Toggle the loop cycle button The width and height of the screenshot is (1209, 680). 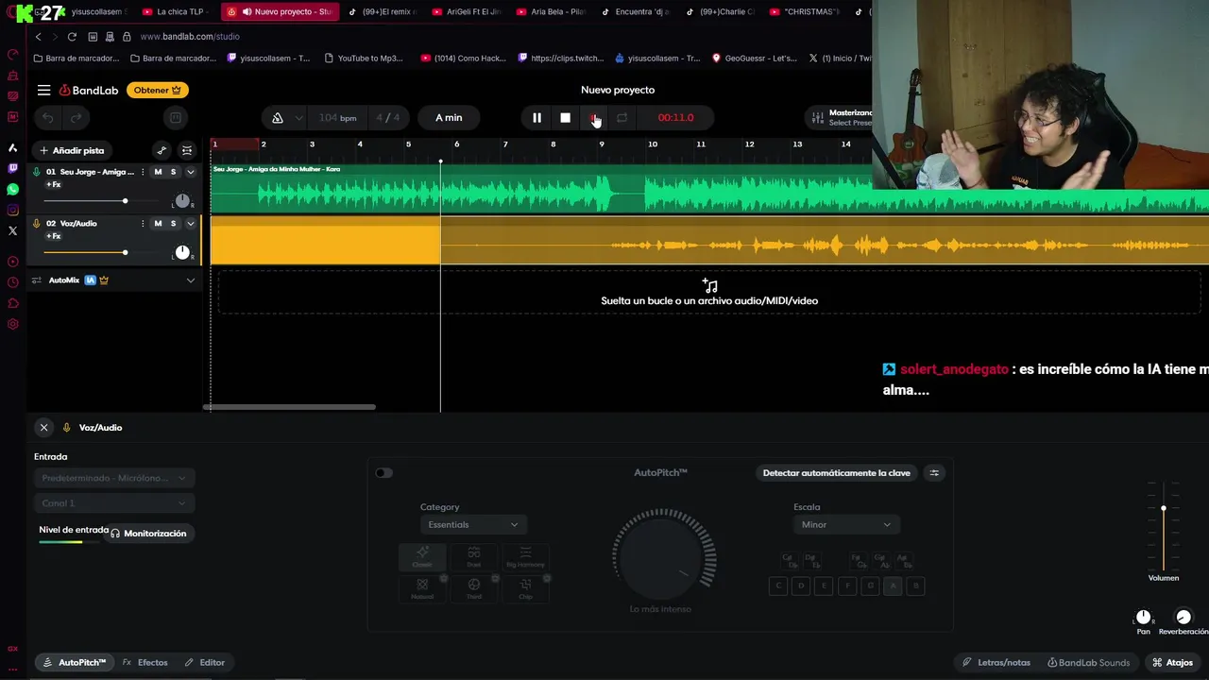(622, 118)
